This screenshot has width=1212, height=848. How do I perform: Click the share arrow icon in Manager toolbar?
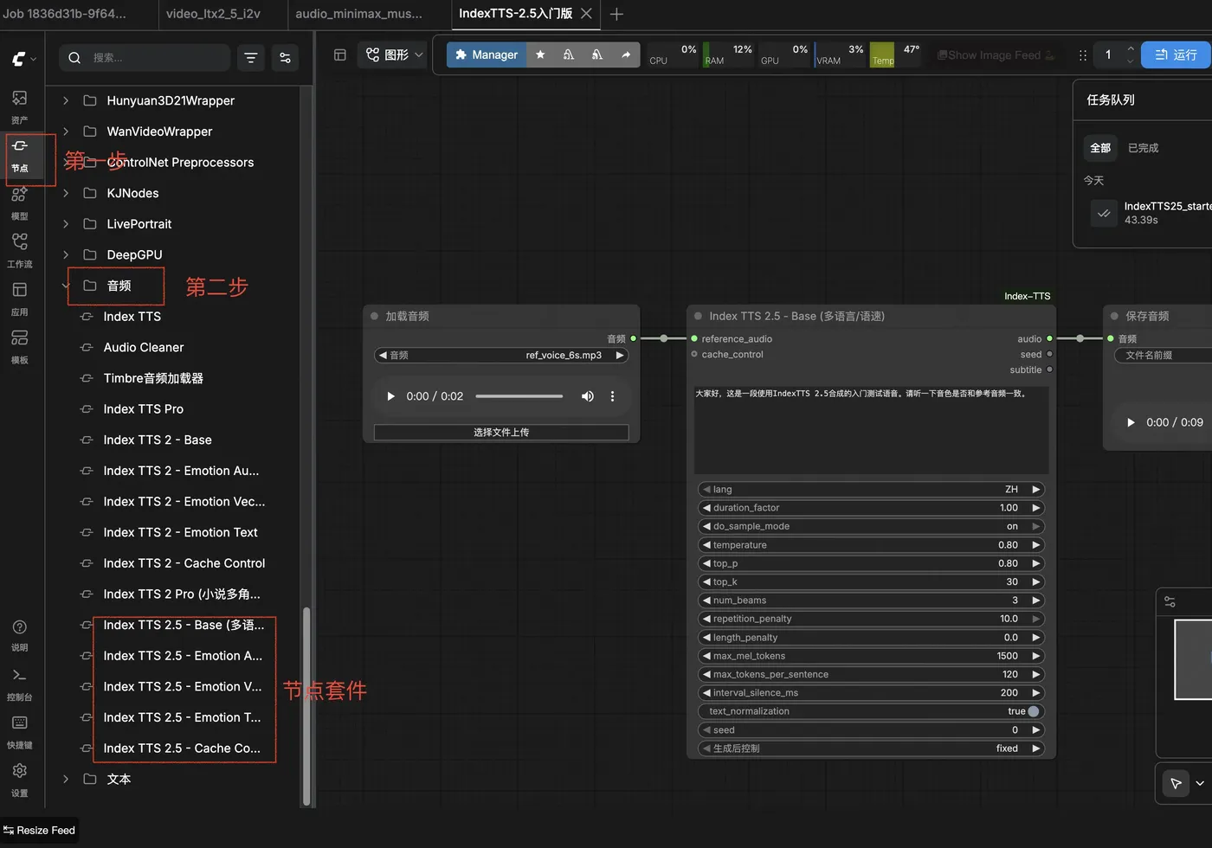click(626, 55)
